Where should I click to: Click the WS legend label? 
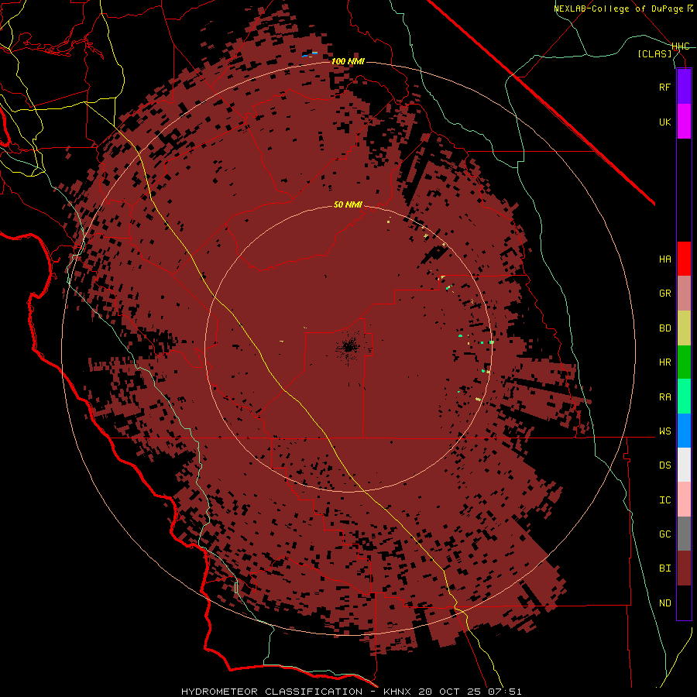(x=664, y=431)
